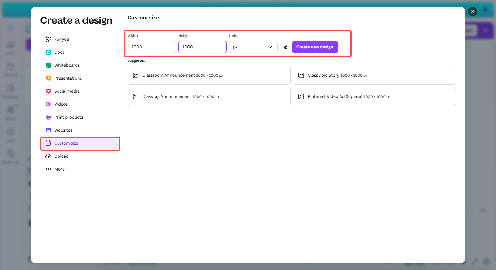496x270 pixels.
Task: Choose the ClassDojo Story suggestion
Action: [x=374, y=75]
